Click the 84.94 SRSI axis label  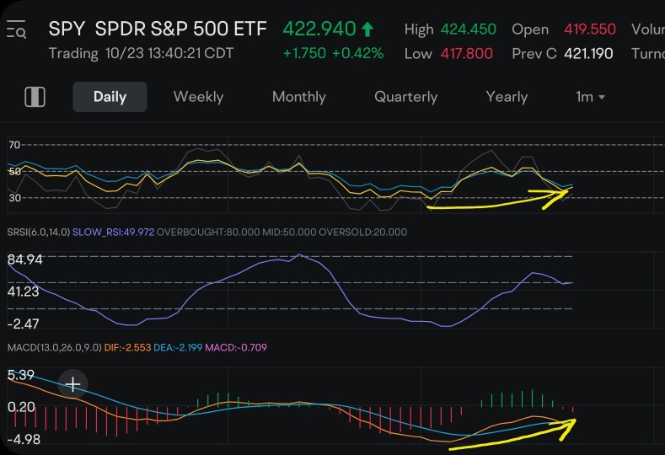click(25, 260)
